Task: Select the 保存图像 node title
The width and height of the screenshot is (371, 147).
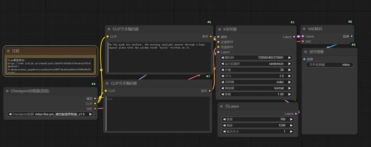Action: (317, 52)
